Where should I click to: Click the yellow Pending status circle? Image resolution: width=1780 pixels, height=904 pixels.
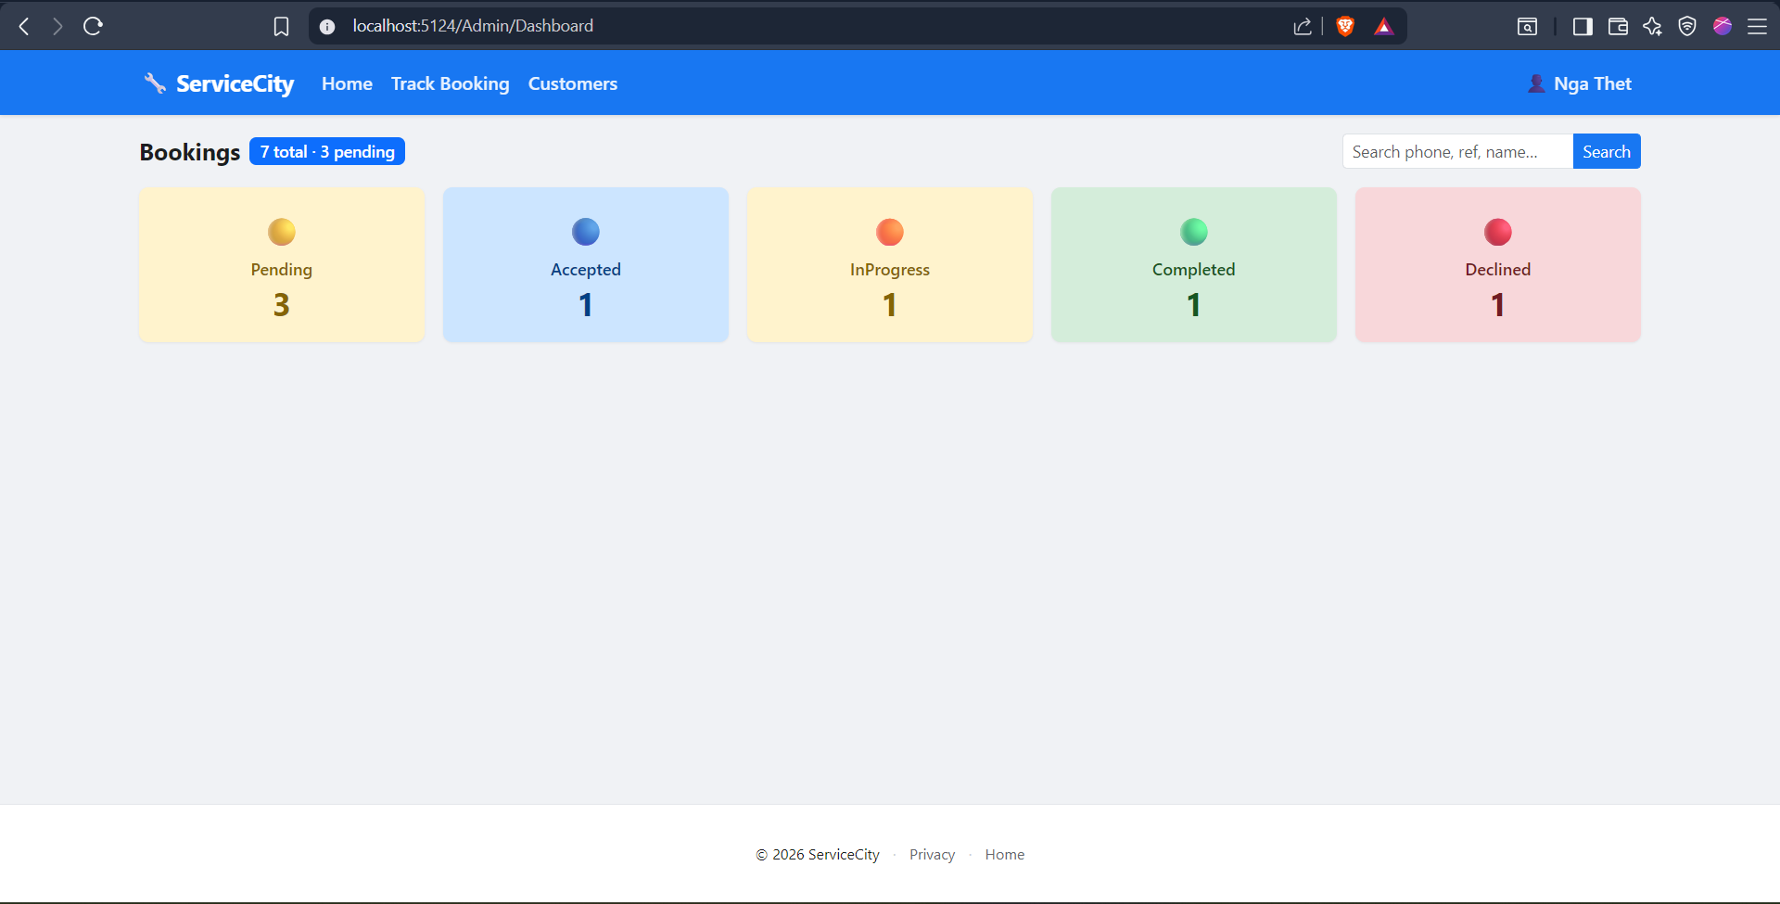[282, 232]
